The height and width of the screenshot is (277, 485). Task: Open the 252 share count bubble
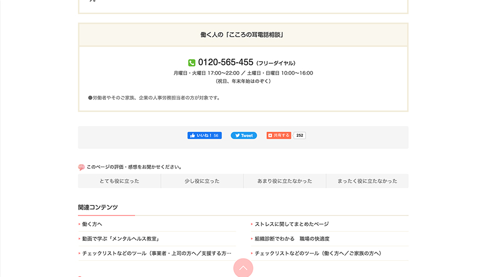point(299,135)
